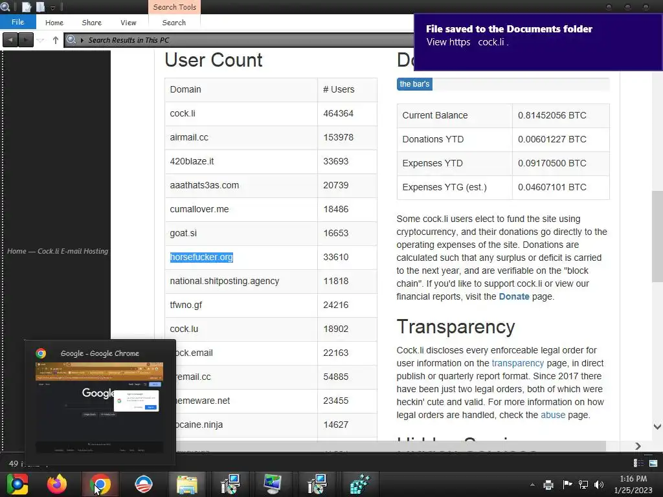Open the Donate page link
This screenshot has height=497, width=663.
(513, 296)
